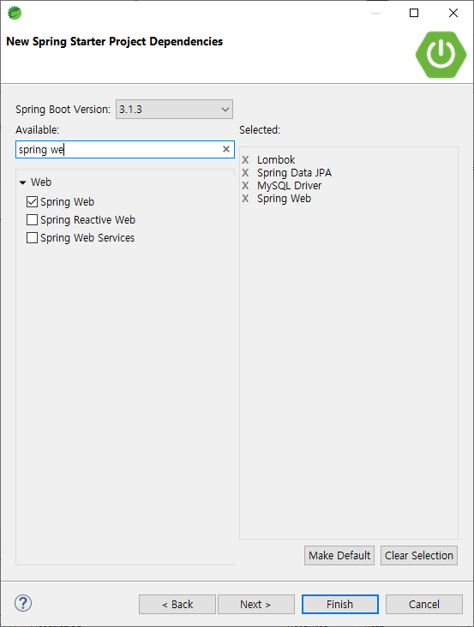Go to Next wizard page
This screenshot has height=627, width=474.
point(256,604)
